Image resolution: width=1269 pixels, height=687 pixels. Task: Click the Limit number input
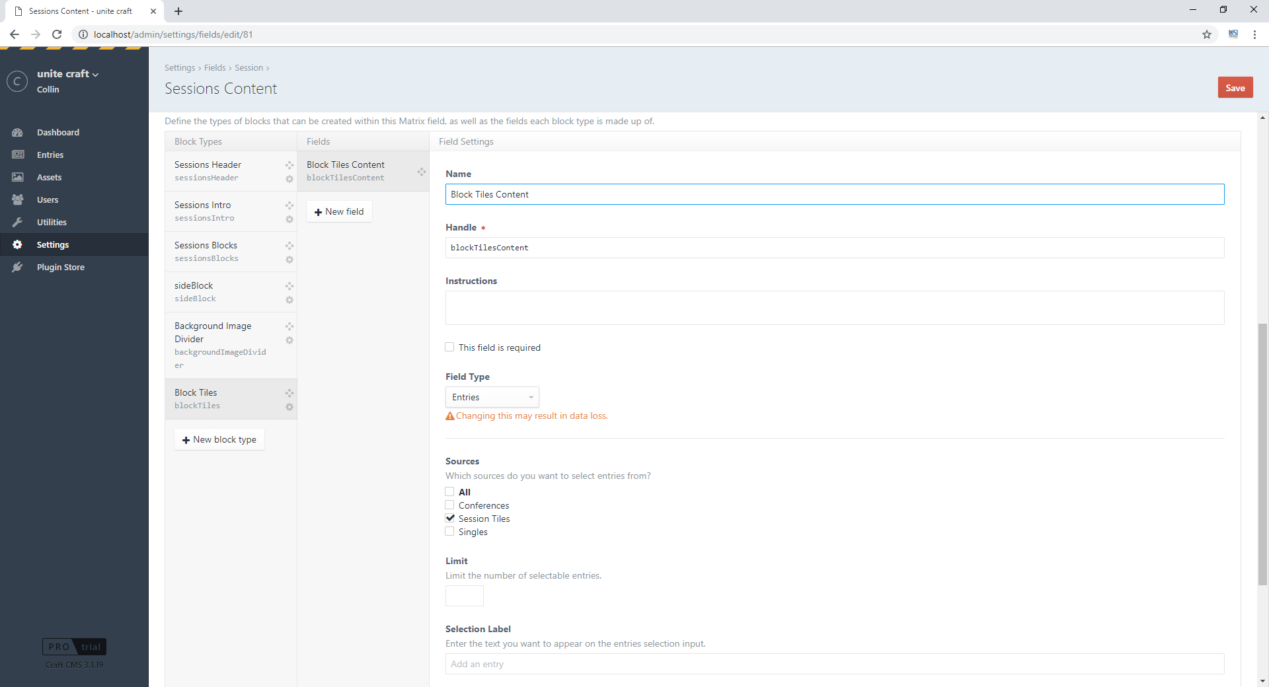[x=465, y=596]
